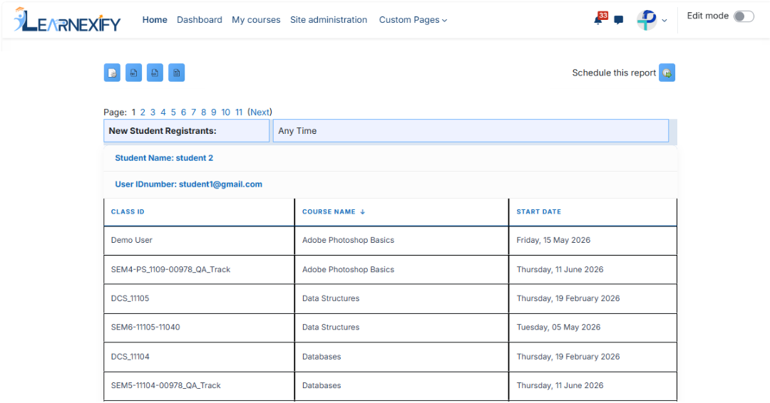
Task: Export the report as PDF
Action: tap(133, 73)
